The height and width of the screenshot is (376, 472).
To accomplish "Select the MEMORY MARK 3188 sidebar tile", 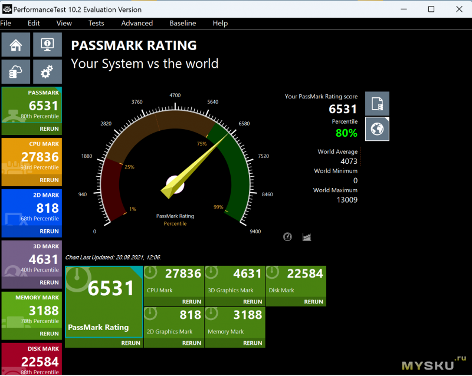I will [32, 310].
